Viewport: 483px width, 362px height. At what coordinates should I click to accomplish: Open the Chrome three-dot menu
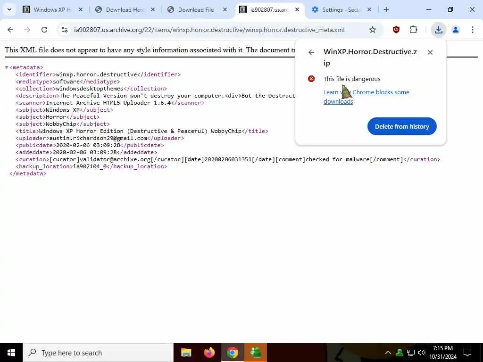click(x=472, y=30)
